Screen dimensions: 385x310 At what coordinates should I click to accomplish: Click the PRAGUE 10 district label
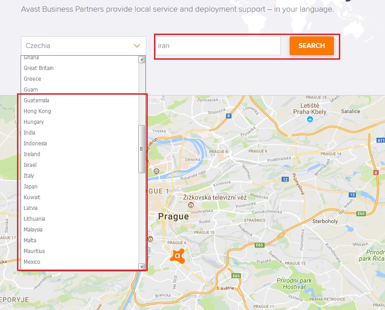click(204, 232)
